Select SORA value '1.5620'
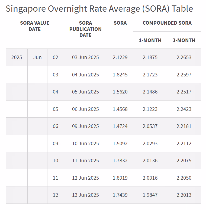The image size is (206, 210). tap(120, 92)
